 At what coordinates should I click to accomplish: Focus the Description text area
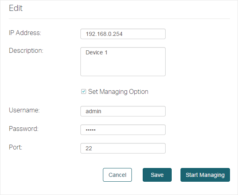(x=123, y=62)
